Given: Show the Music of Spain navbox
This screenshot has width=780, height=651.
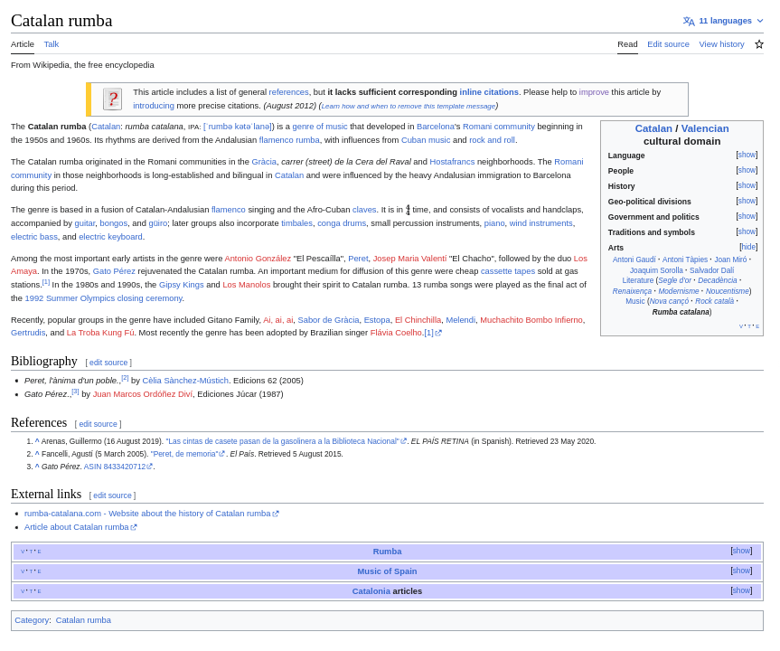Looking at the screenshot, I should click(x=741, y=571).
